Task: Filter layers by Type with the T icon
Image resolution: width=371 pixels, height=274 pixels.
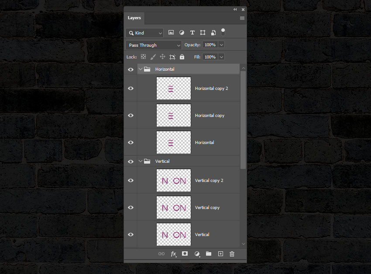Action: (x=192, y=32)
